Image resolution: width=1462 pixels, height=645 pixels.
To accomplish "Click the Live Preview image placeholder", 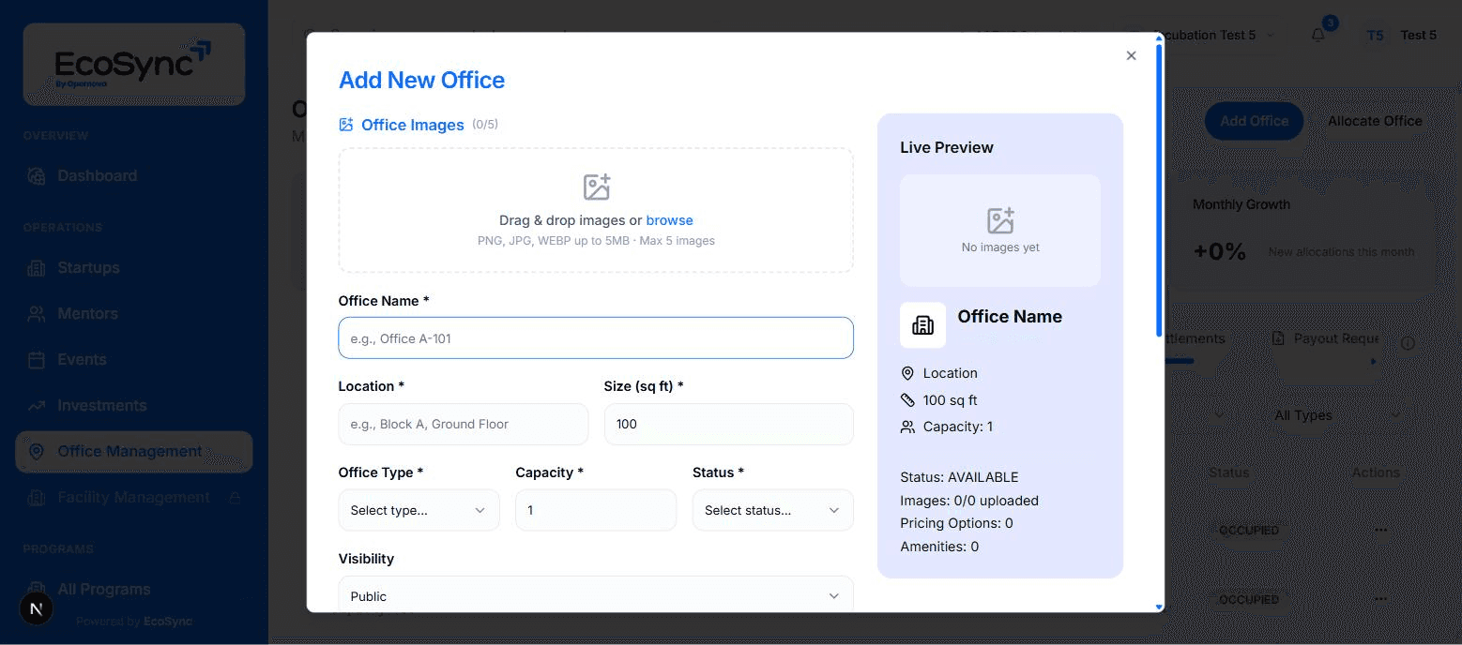I will (x=1000, y=230).
